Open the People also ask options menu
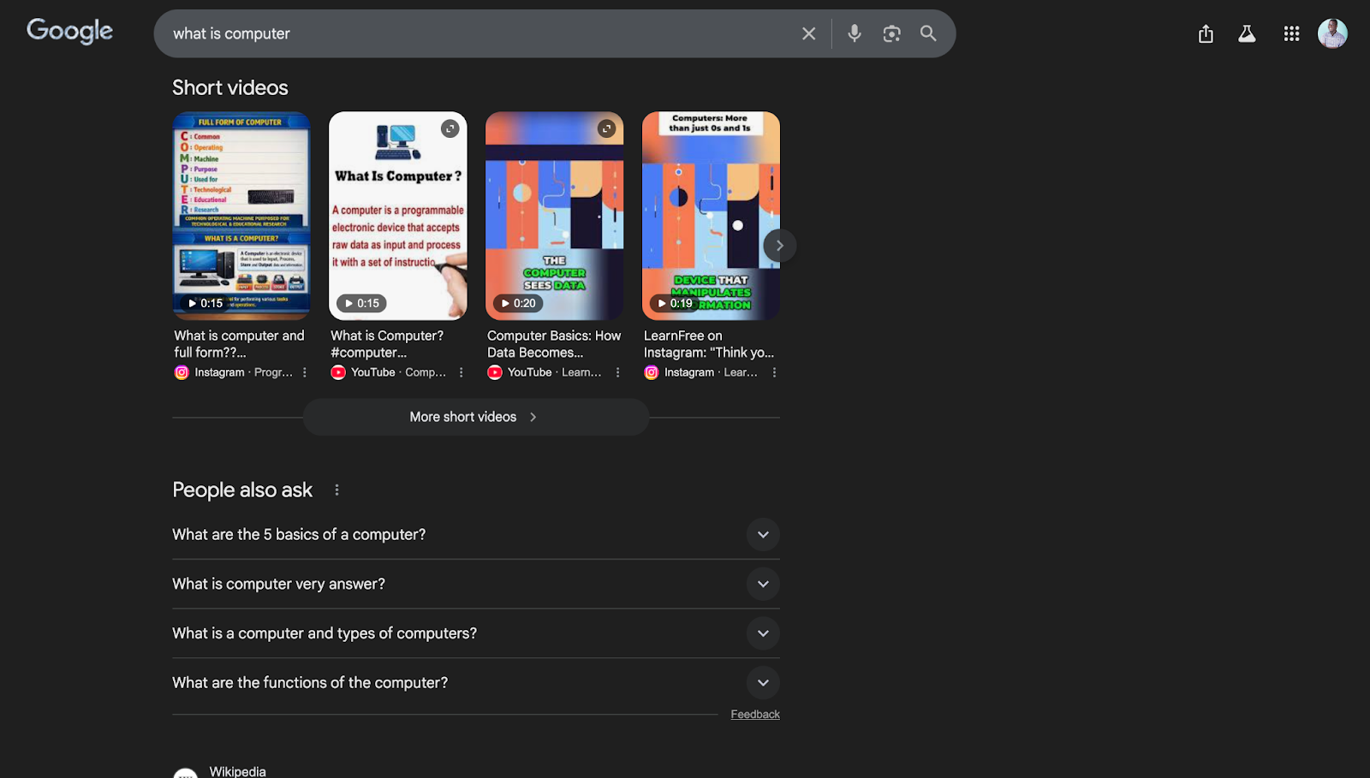This screenshot has height=778, width=1370. pyautogui.click(x=336, y=490)
